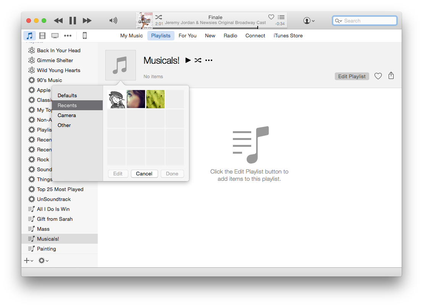Select Camera in the artwork source menu
The image size is (423, 307).
pos(67,115)
